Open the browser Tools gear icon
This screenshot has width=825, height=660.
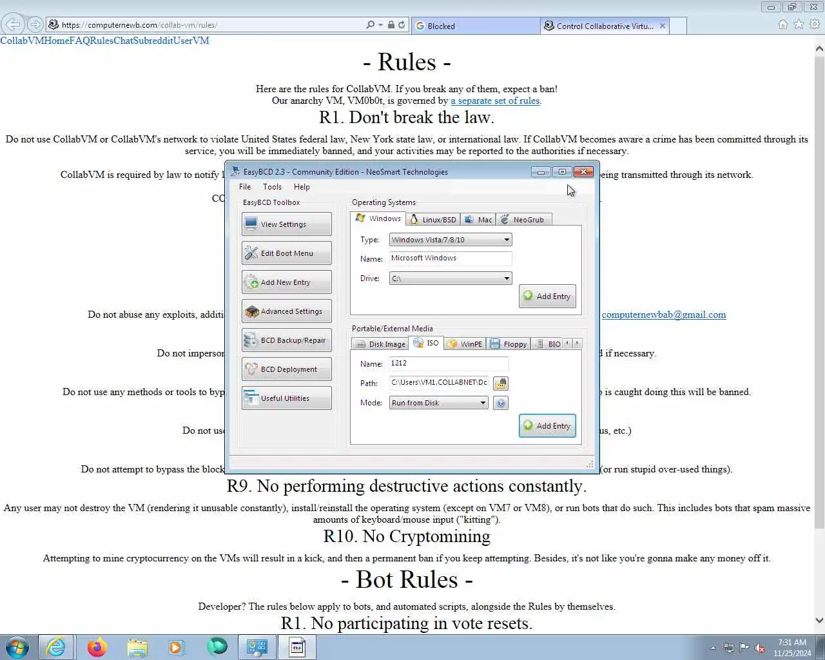pos(815,24)
